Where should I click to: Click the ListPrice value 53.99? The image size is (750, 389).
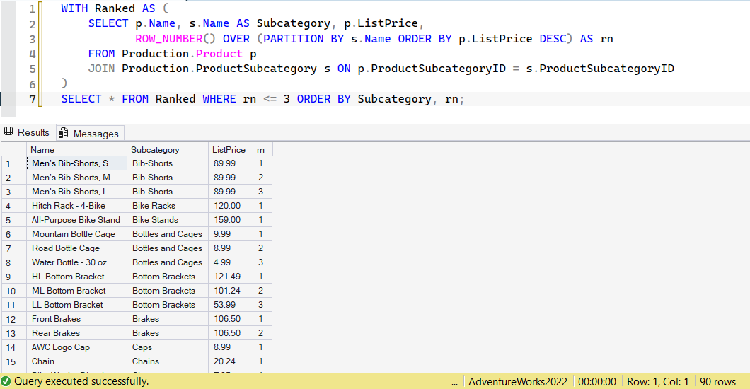point(231,304)
